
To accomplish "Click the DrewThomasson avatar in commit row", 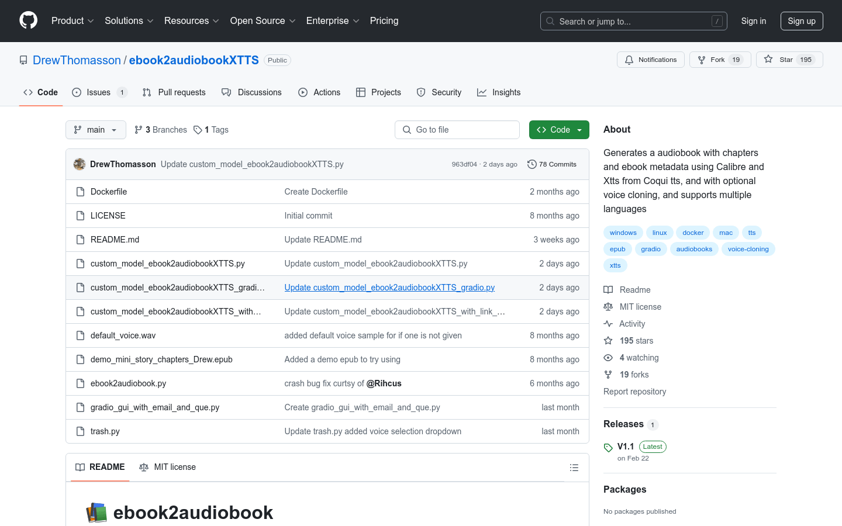I will [80, 164].
